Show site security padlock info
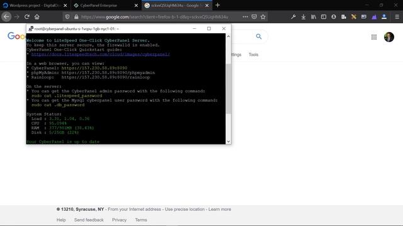Screen dimensions: 403x226 (x=76, y=17)
